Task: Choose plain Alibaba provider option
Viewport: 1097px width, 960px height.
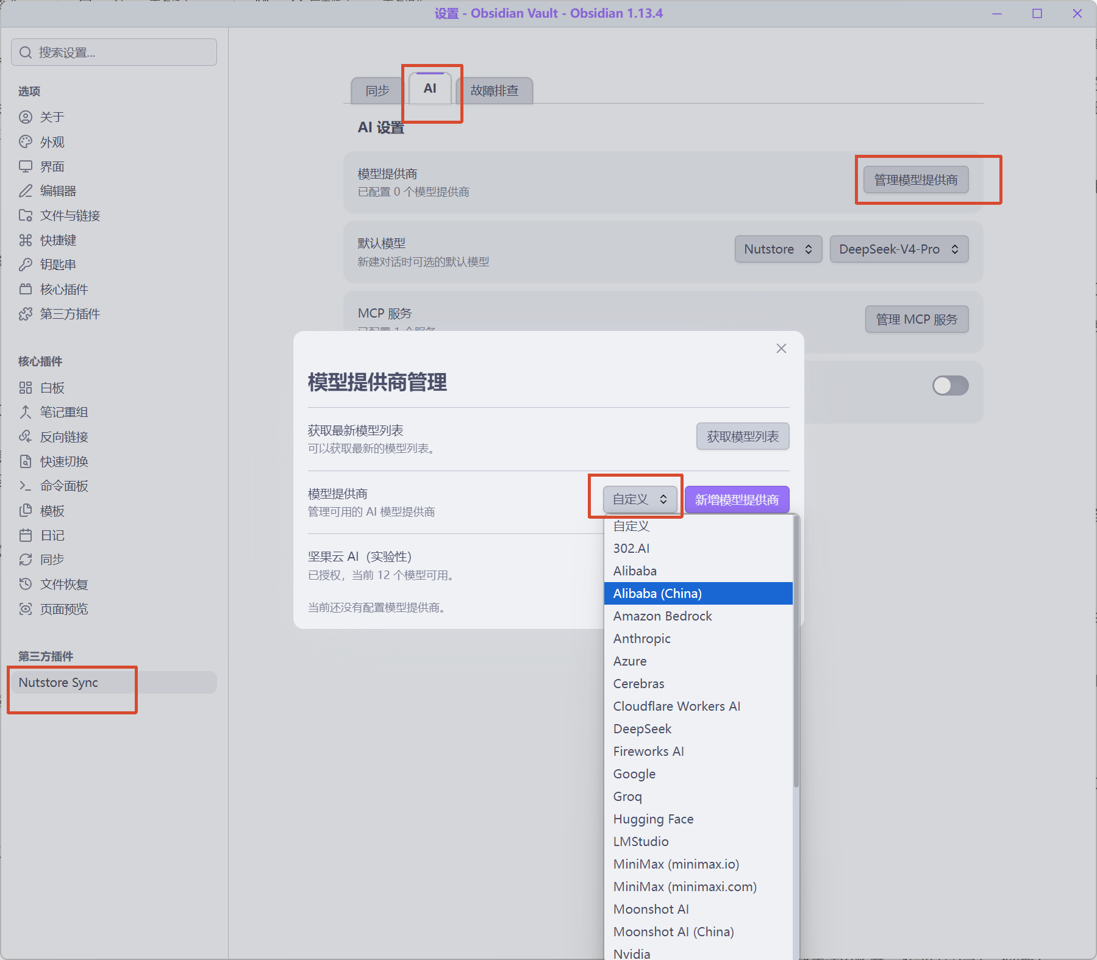Action: 698,571
